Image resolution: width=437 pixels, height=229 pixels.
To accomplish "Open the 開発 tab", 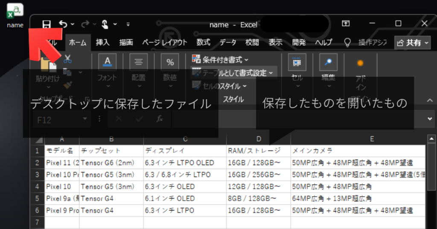I will [x=299, y=43].
